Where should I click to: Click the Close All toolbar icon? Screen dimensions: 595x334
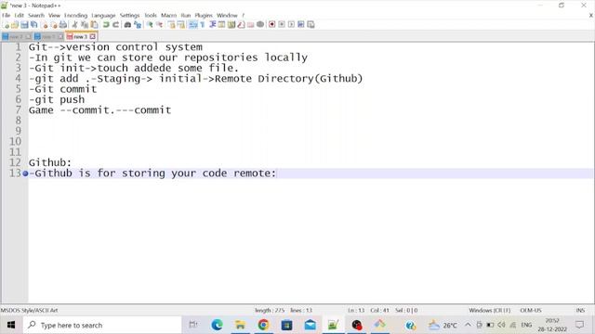pyautogui.click(x=54, y=25)
